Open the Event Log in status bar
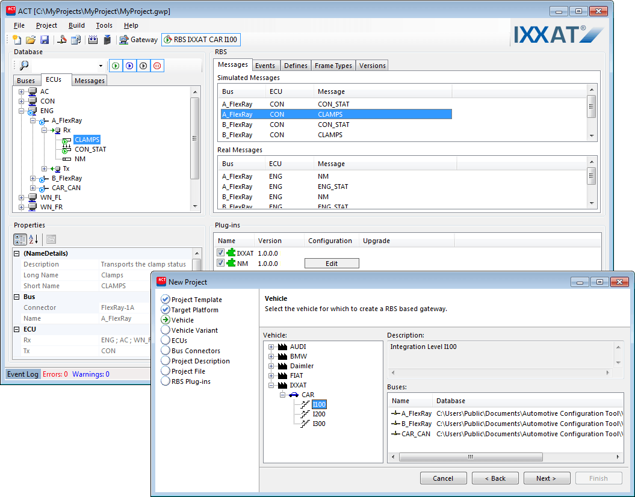635x497 pixels. (x=23, y=374)
